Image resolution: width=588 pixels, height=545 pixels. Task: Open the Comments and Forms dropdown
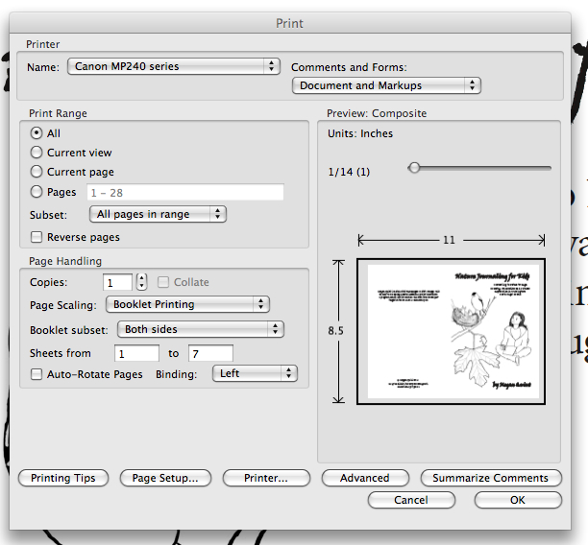click(386, 85)
